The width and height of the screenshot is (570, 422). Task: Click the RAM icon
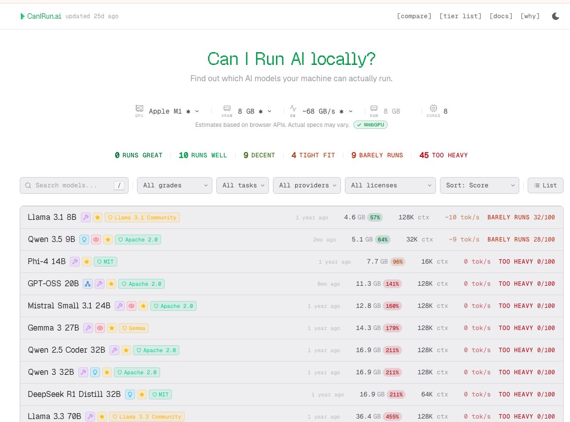pyautogui.click(x=374, y=108)
